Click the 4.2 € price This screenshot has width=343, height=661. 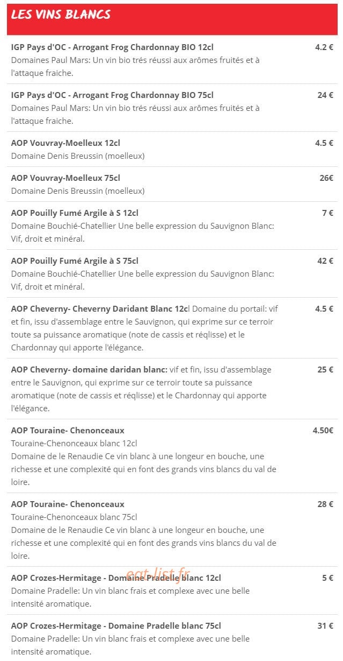(324, 47)
